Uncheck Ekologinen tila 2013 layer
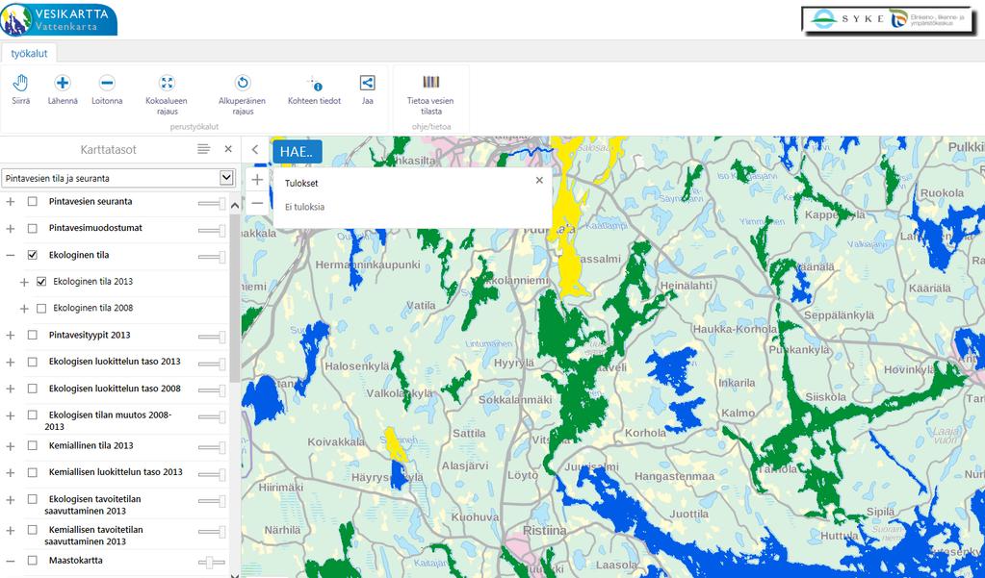 click(41, 282)
